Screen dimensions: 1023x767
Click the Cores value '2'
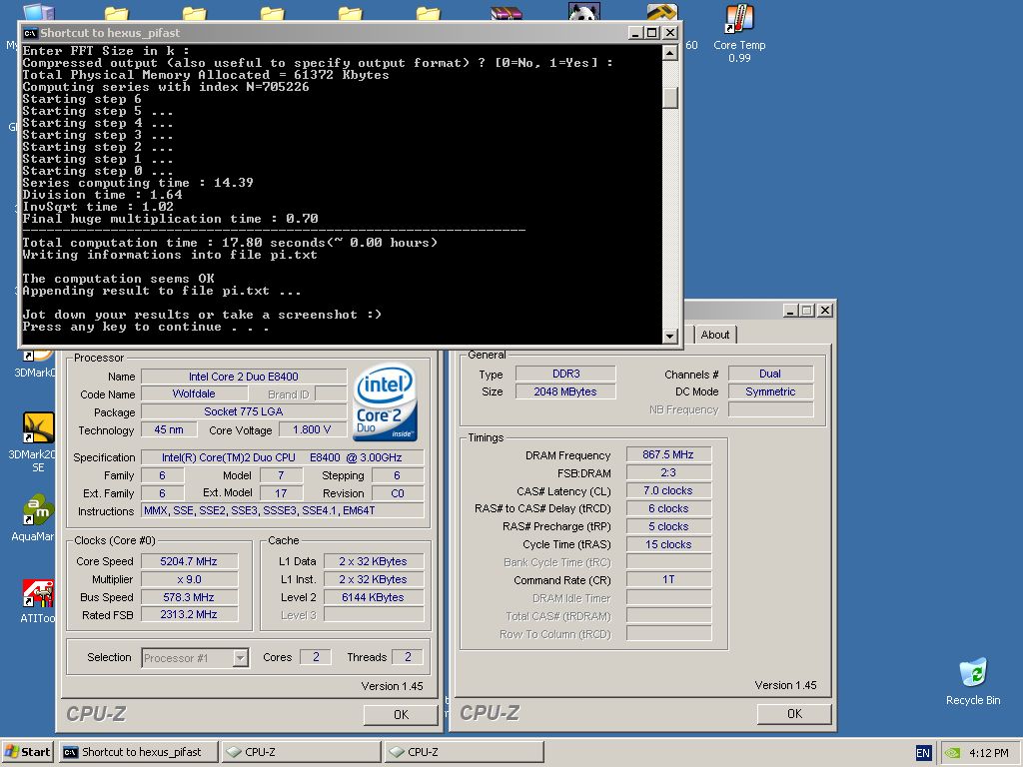[x=316, y=657]
